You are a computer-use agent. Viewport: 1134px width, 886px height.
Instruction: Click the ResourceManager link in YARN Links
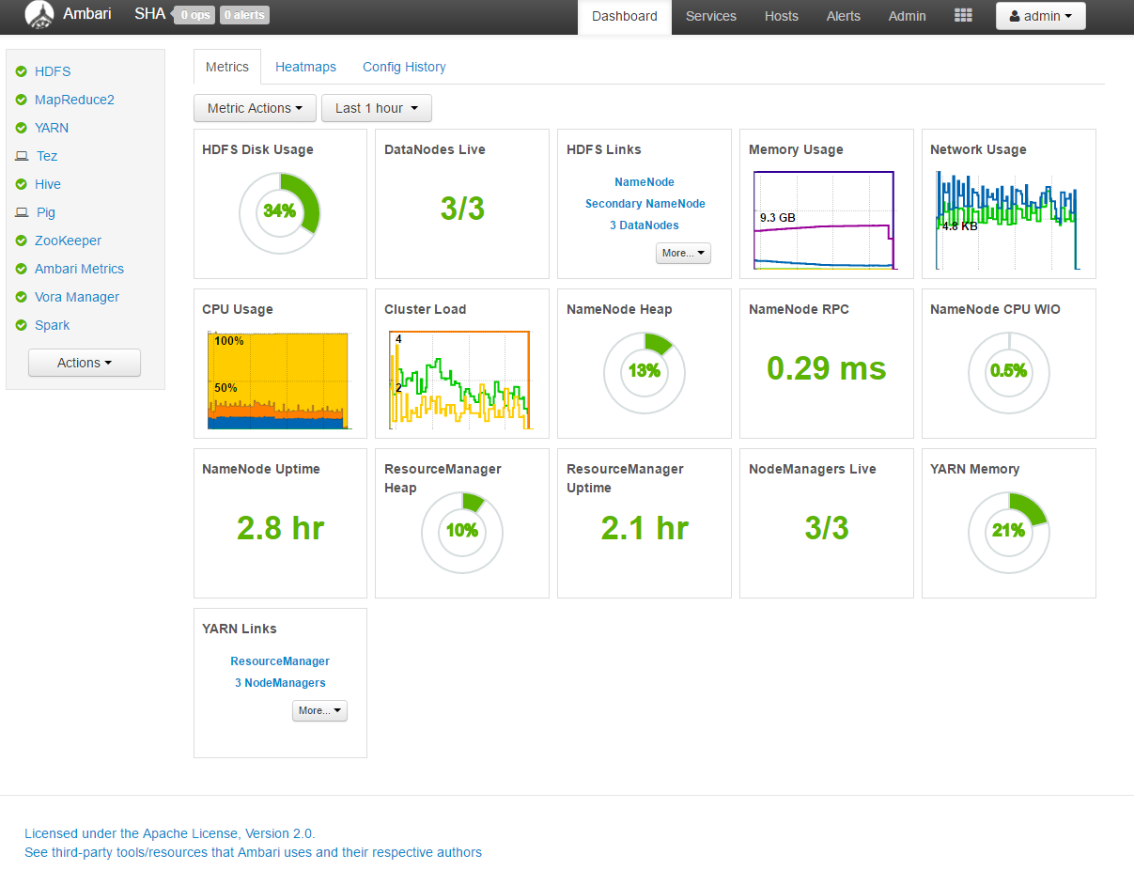click(280, 661)
